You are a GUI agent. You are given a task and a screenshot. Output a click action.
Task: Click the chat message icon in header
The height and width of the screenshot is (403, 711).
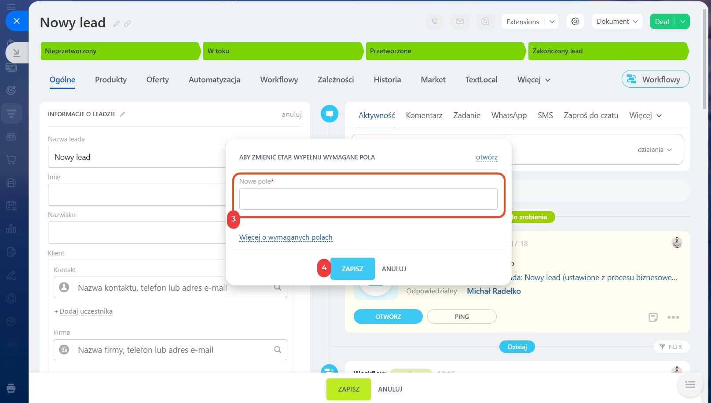485,22
